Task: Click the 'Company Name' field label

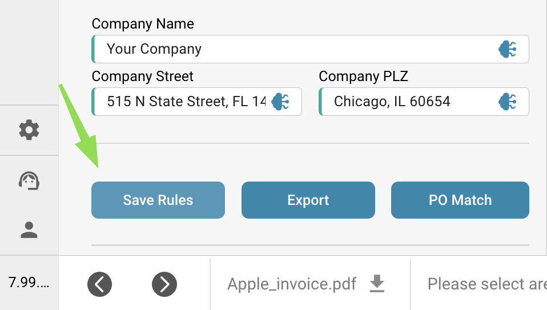Action: pyautogui.click(x=143, y=24)
